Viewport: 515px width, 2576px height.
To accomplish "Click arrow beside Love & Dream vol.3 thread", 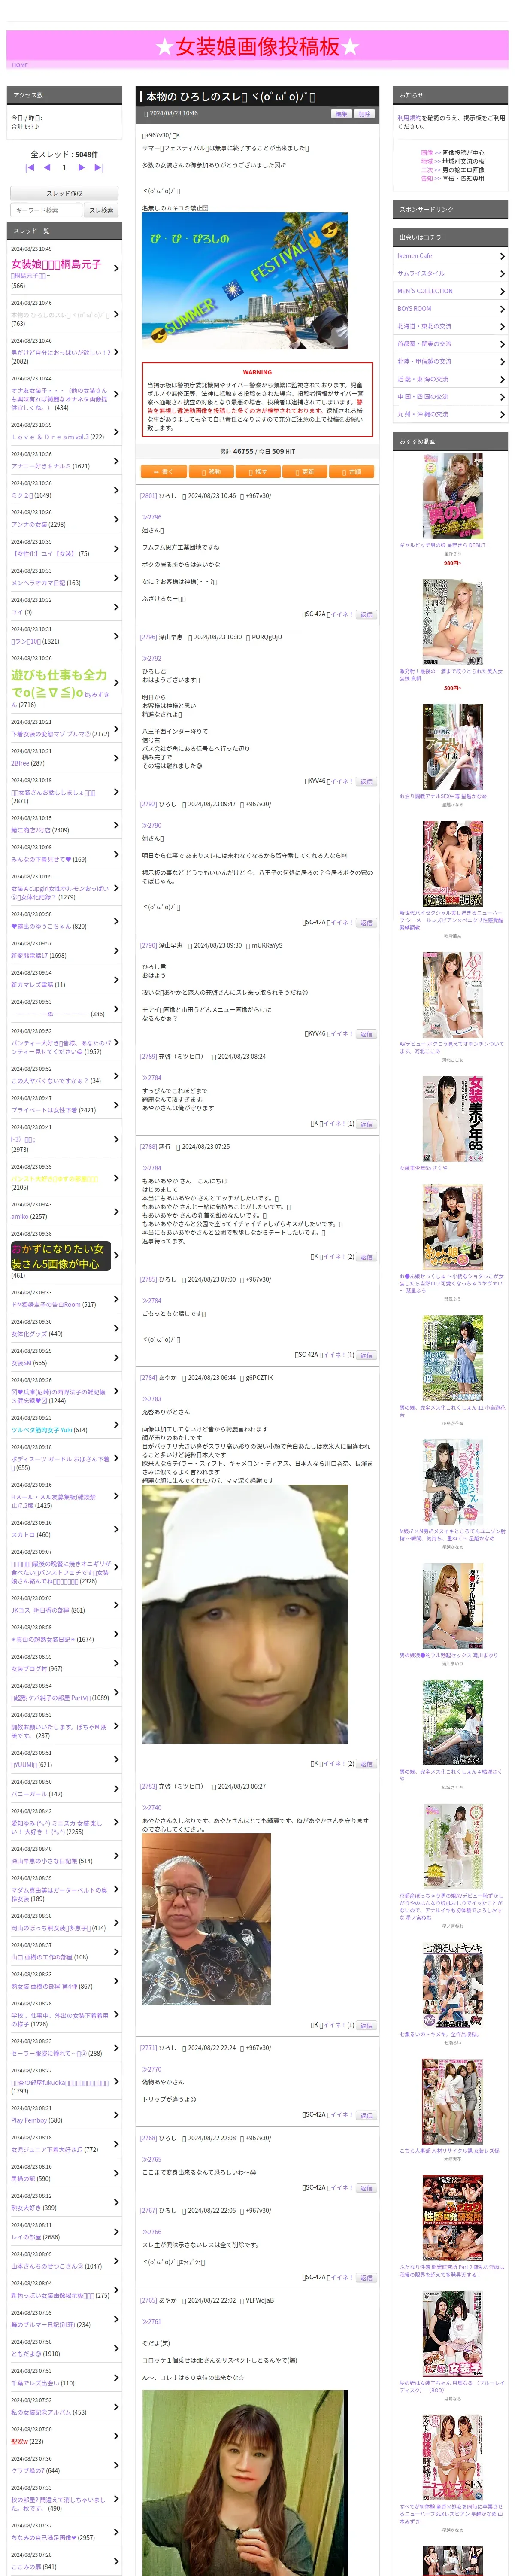I will pyautogui.click(x=116, y=431).
